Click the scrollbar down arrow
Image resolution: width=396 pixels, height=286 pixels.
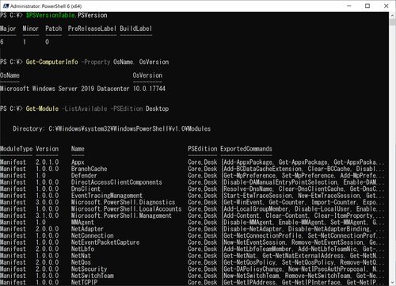pos(392,283)
